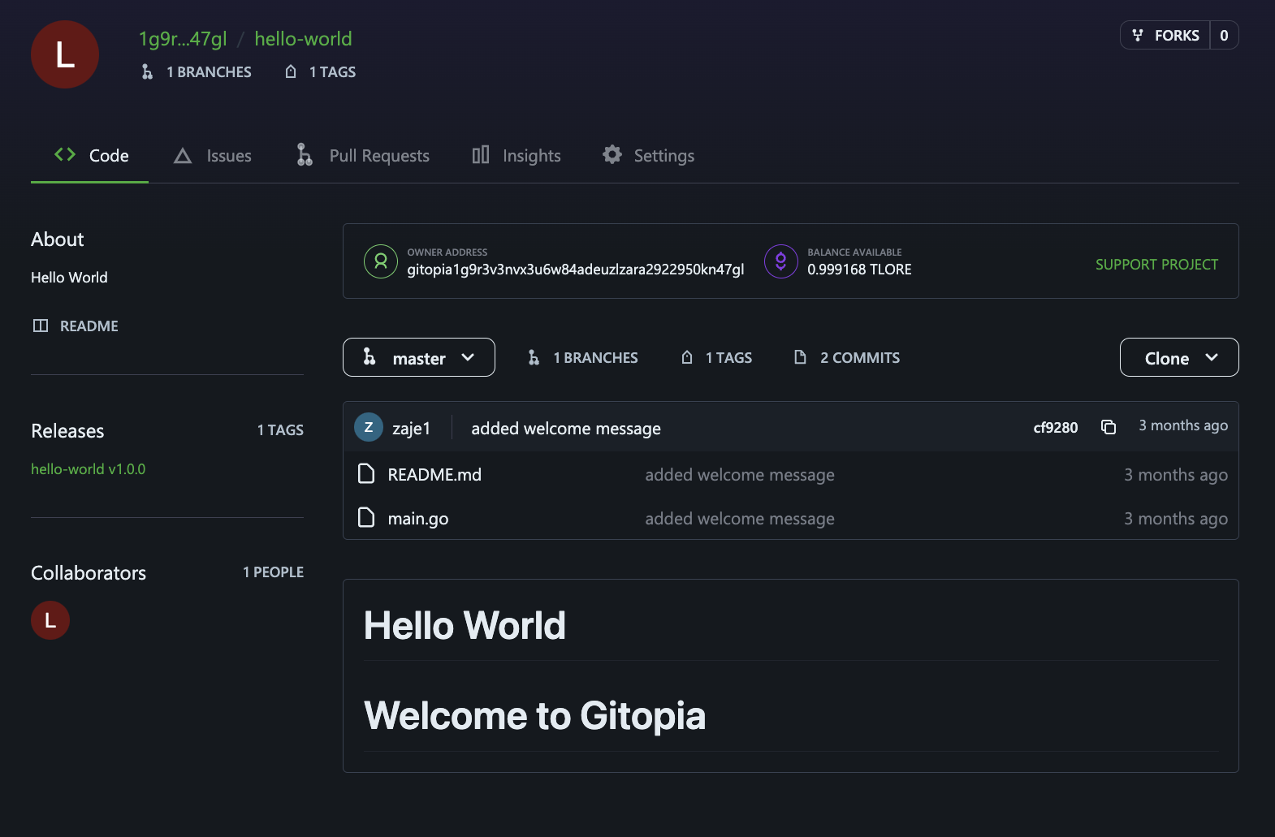Click the forks count 0
Viewport: 1275px width, 837px height.
click(1224, 35)
